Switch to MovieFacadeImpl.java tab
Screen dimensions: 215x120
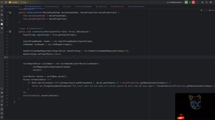136,7
